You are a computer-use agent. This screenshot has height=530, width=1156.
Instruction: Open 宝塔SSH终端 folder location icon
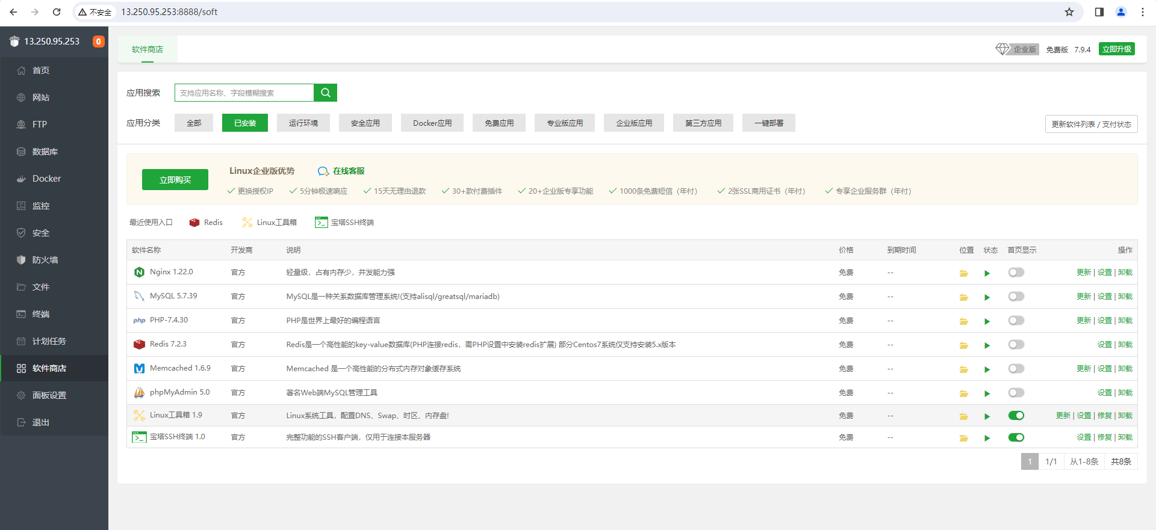tap(963, 438)
